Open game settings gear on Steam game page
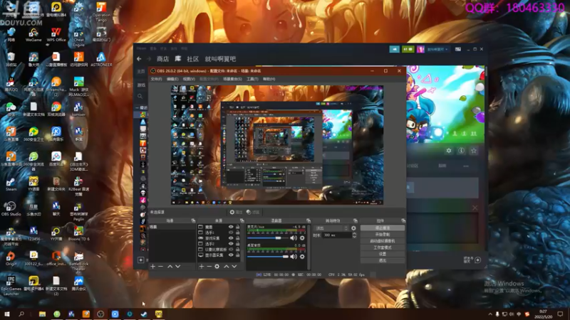This screenshot has width=570, height=320. click(x=449, y=151)
